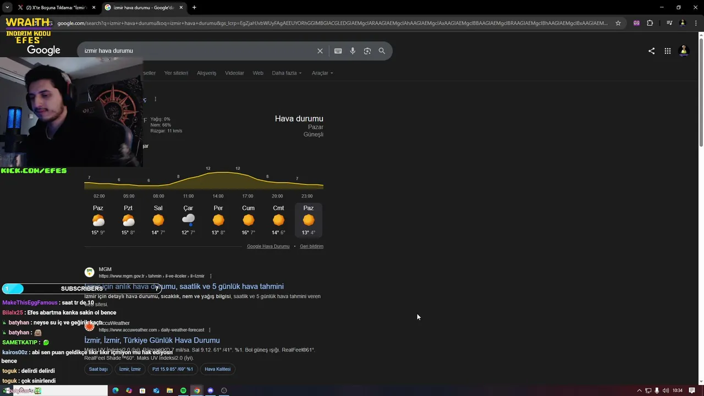Select the highlighted Paz 13° 4° forecast
704x396 pixels.
click(309, 220)
